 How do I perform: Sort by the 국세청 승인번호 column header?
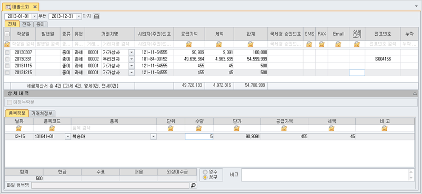pos(286,34)
